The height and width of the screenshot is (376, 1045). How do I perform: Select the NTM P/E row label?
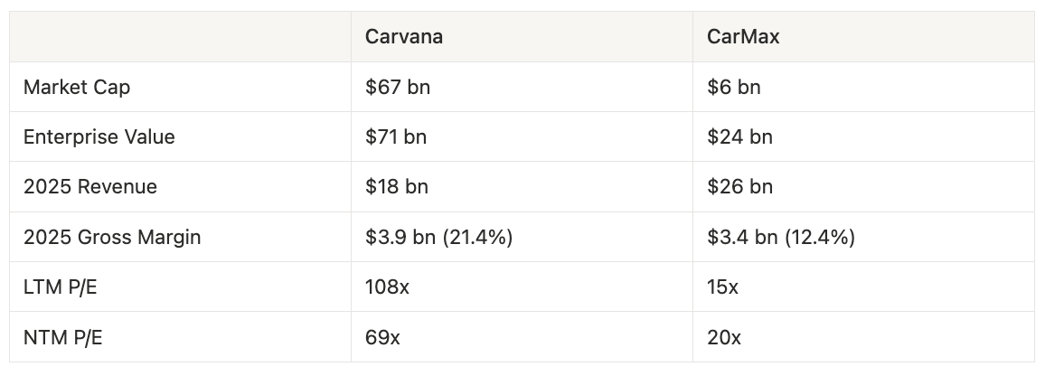62,338
